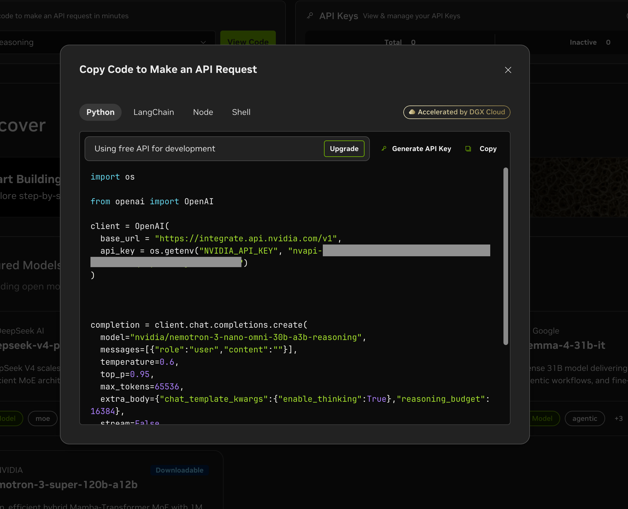Click the temperature value 0.6
This screenshot has height=509, width=628.
point(167,362)
